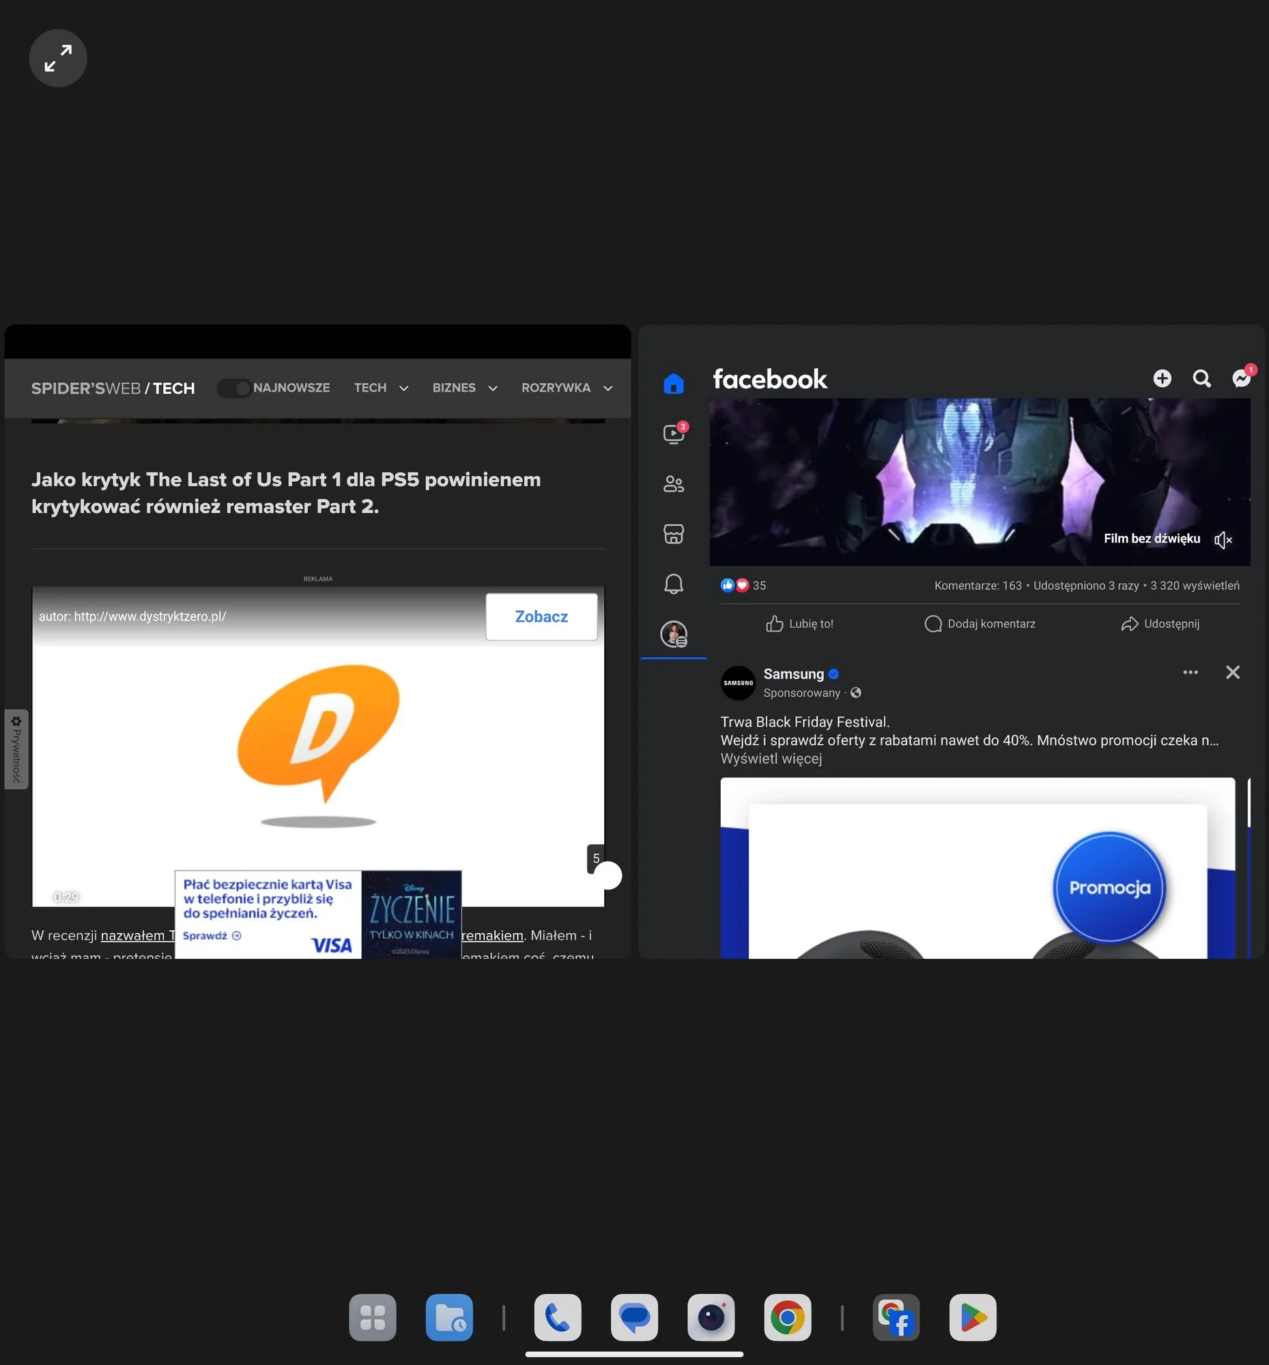Screen dimensions: 1269x1365
Task: Click 3 320 wyświetleń text
Action: click(x=1195, y=586)
